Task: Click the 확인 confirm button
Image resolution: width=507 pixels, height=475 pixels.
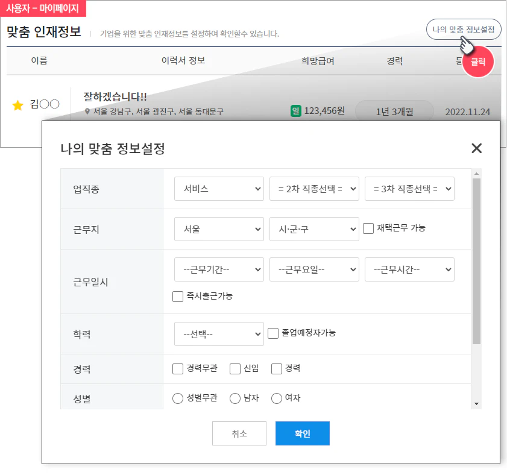Action: (302, 433)
